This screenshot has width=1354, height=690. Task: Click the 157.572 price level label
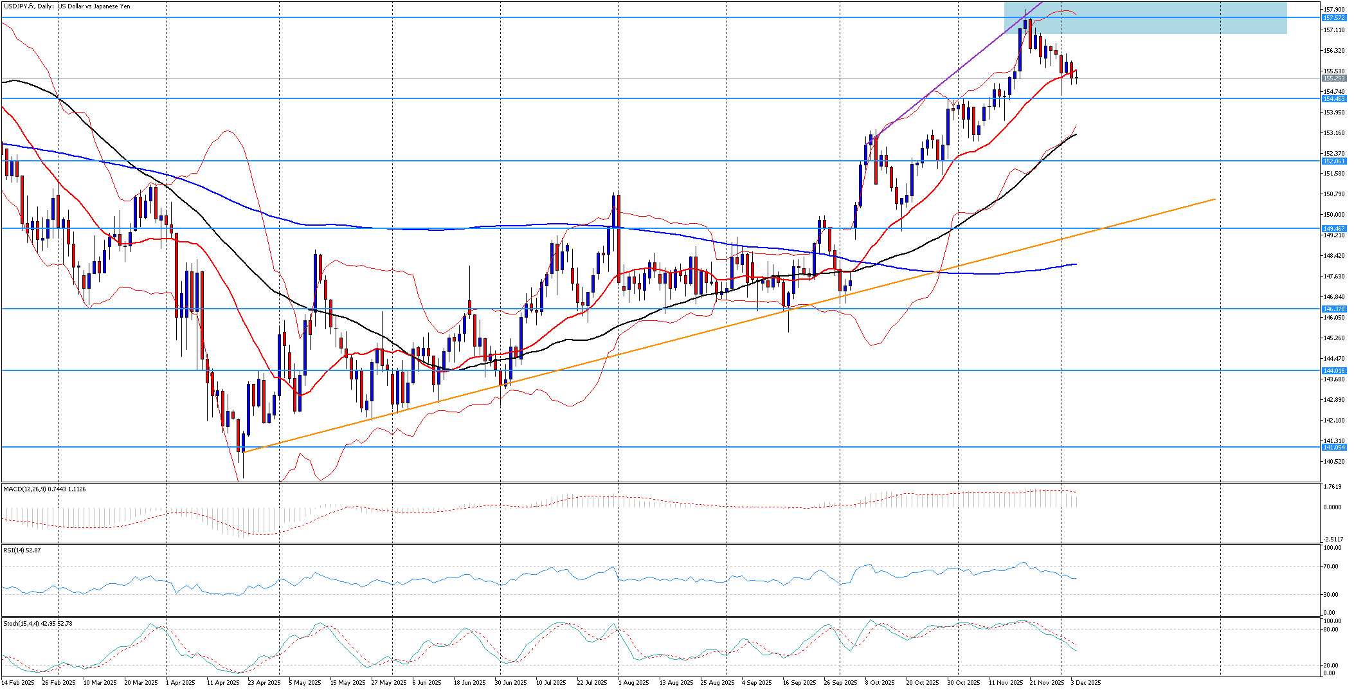[x=1333, y=18]
